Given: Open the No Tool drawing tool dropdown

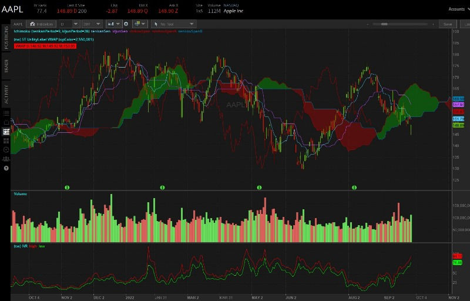Looking at the screenshot, I should click(x=173, y=24).
